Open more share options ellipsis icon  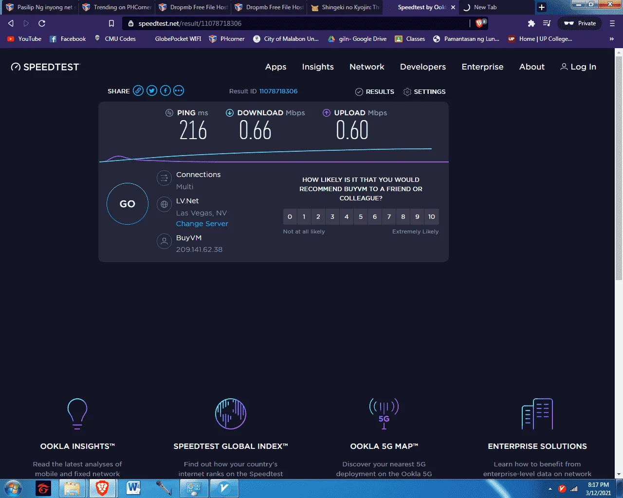coord(179,90)
